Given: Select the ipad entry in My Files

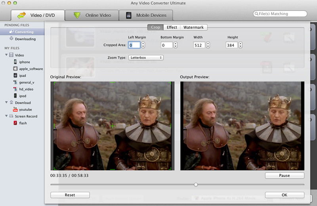Looking at the screenshot, I should pyautogui.click(x=23, y=75).
